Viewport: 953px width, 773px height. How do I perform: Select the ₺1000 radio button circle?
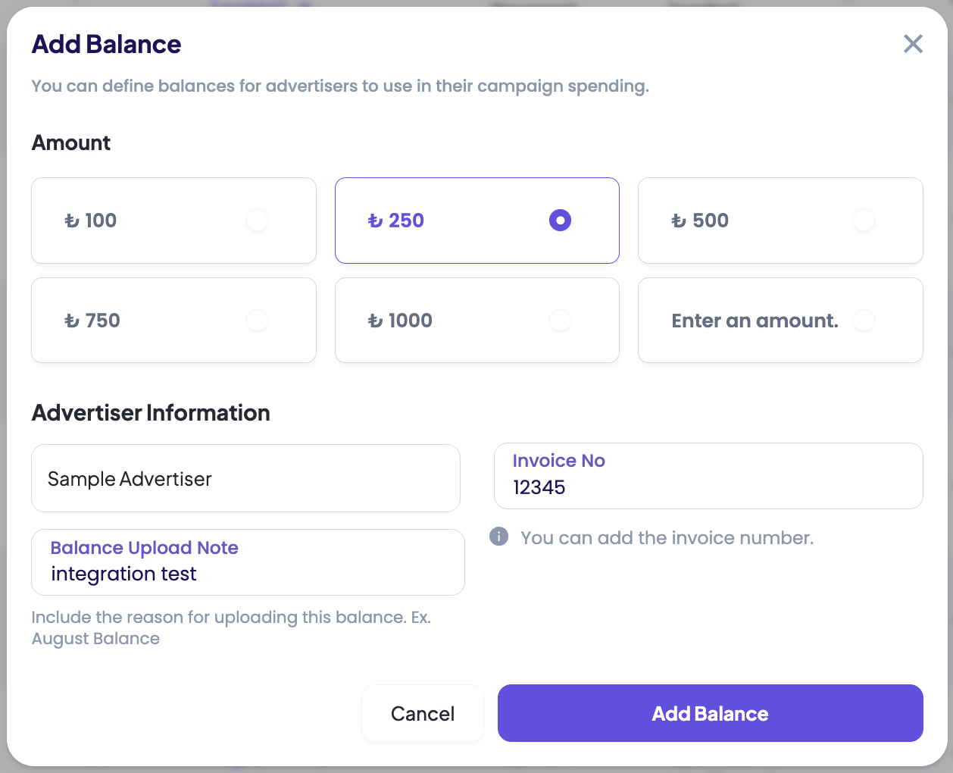coord(560,321)
